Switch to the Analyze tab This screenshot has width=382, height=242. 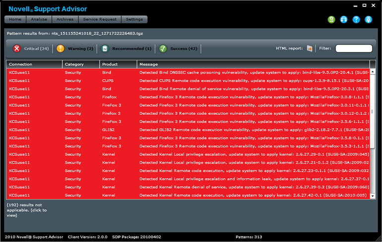[39, 19]
